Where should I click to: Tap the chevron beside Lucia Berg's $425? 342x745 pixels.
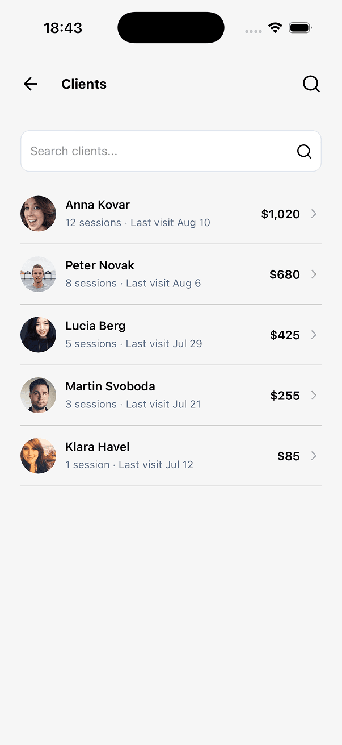(x=314, y=335)
